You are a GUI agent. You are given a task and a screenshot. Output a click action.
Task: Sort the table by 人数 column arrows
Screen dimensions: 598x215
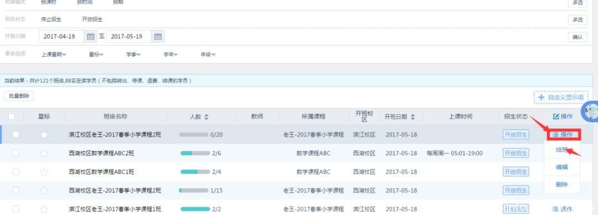click(x=207, y=117)
